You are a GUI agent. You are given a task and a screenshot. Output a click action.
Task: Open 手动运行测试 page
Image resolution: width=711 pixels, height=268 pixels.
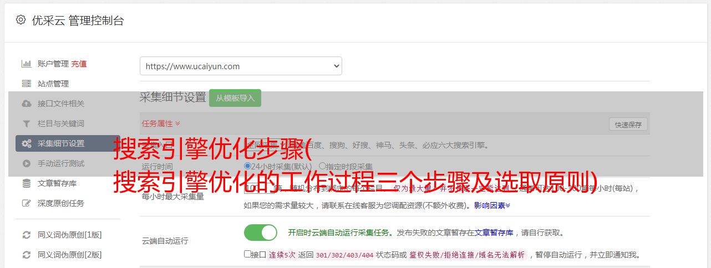click(x=61, y=163)
